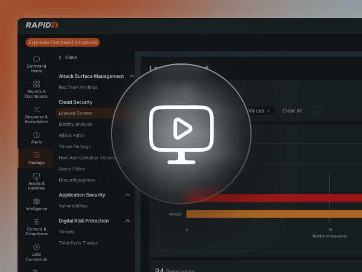Select Layered Context in the menu
This screenshot has width=362, height=272.
[x=75, y=113]
